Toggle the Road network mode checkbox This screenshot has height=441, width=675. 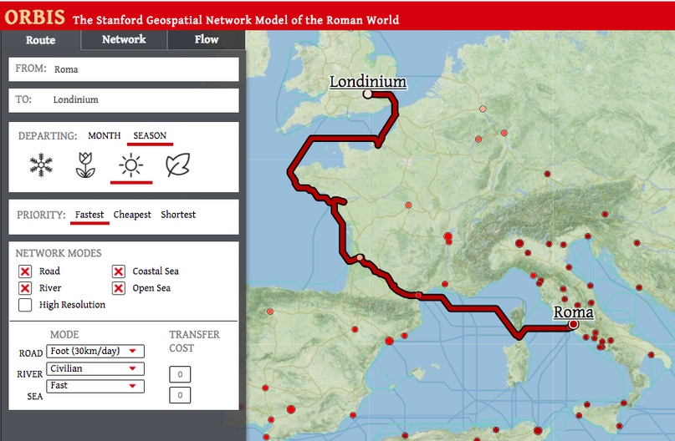coord(25,271)
